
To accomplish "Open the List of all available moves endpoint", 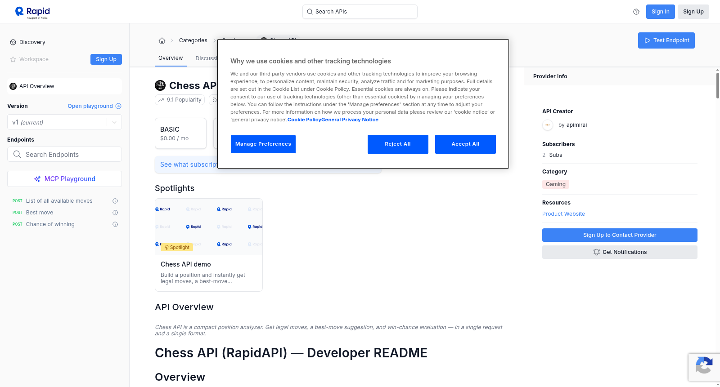I will pos(59,201).
